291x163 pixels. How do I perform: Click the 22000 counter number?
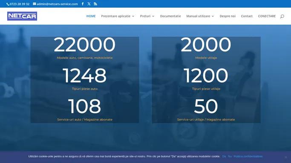click(85, 45)
